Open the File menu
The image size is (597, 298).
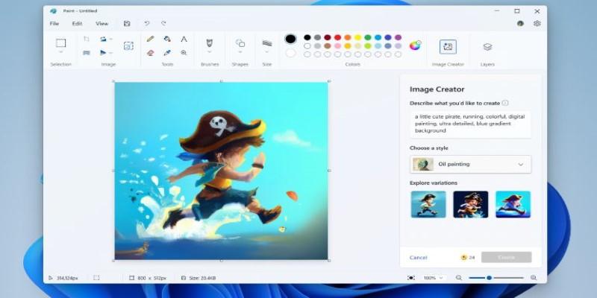point(54,24)
